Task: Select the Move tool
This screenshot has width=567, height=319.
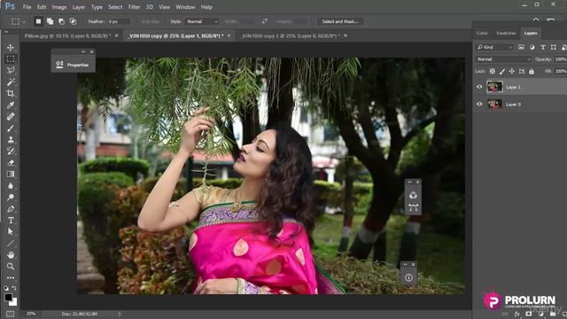Action: point(11,47)
